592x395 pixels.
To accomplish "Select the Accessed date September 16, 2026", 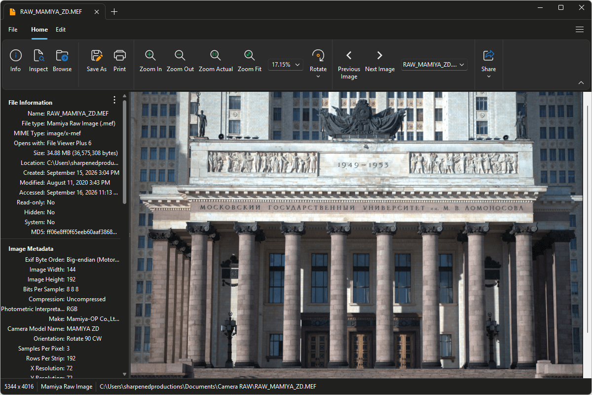I will pyautogui.click(x=83, y=193).
